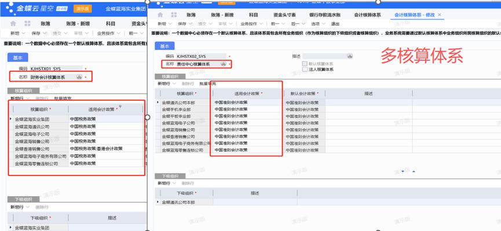Switch to 账簿 tab in 责任中心核算体系 window
Viewport: 501px width, 231px height.
coord(191,15)
